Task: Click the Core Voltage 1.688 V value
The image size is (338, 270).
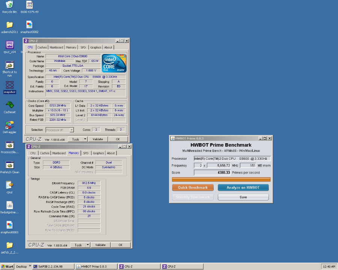Action: (x=91, y=70)
